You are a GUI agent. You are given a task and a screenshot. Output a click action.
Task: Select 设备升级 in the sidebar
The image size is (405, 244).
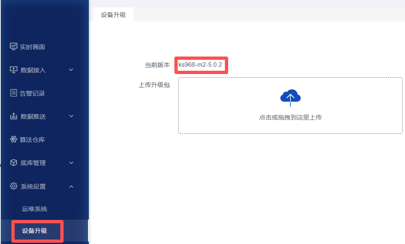[x=35, y=231]
